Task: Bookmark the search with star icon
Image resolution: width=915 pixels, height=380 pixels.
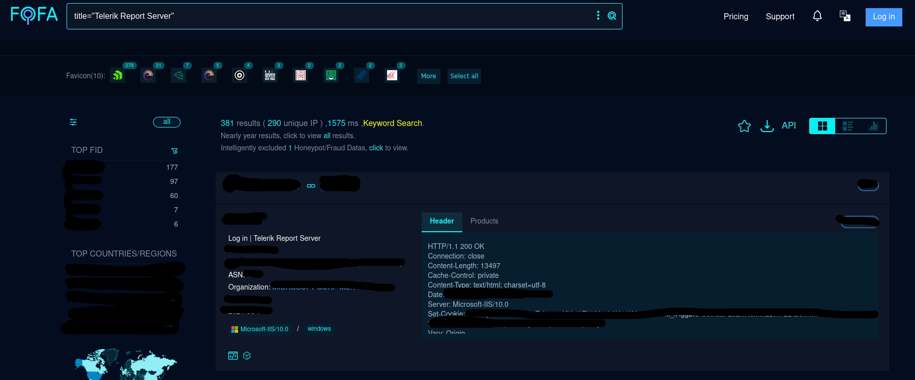Action: pos(744,126)
